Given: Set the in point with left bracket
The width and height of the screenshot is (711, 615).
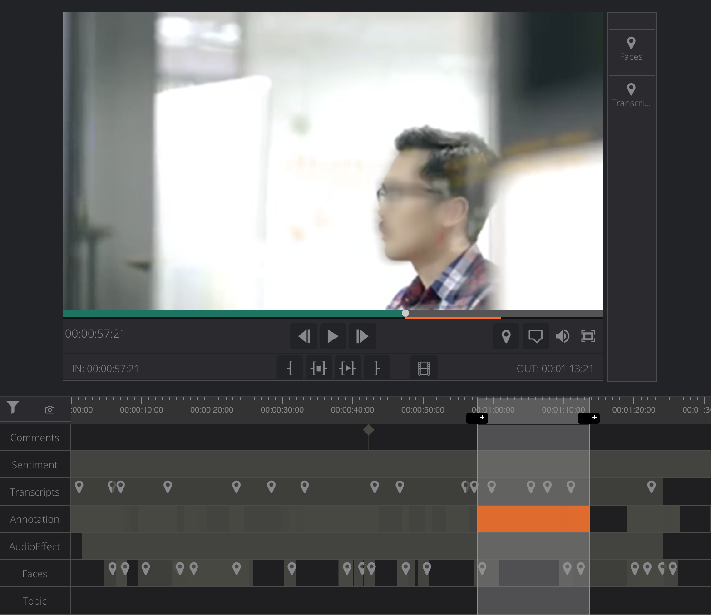Looking at the screenshot, I should 290,368.
